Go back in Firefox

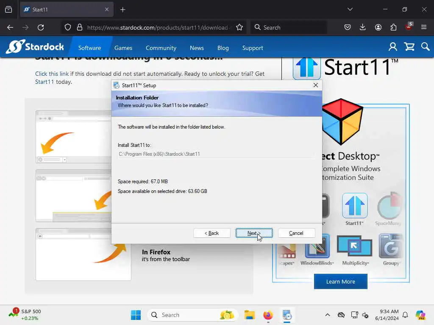click(x=10, y=28)
